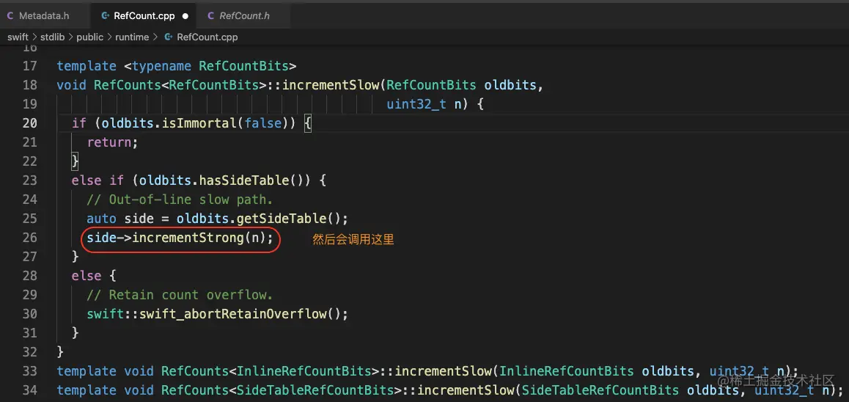Screen dimensions: 849x402
Task: Click 'return;' on line 21
Action: (x=113, y=142)
